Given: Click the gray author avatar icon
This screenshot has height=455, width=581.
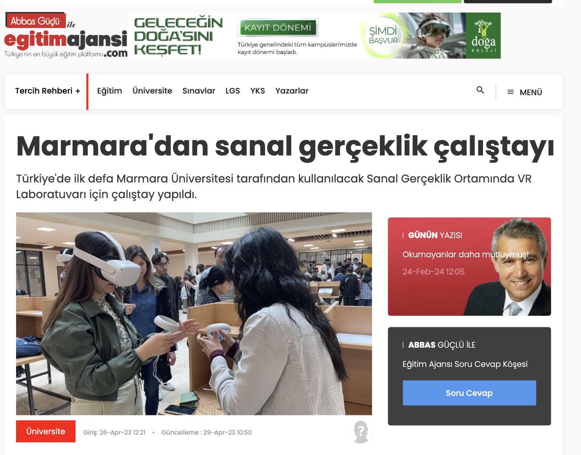Looking at the screenshot, I should coord(361,432).
